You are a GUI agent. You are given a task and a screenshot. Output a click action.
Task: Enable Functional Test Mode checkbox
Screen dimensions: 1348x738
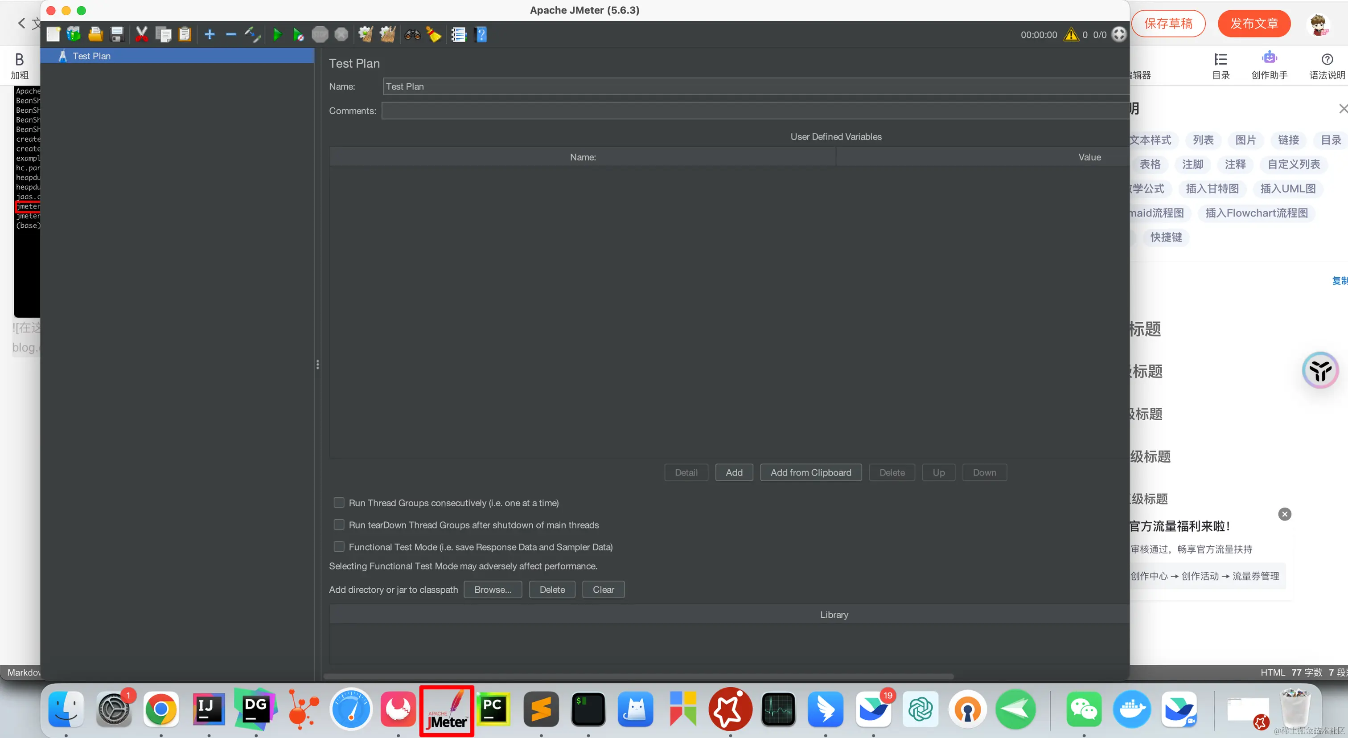pos(339,546)
